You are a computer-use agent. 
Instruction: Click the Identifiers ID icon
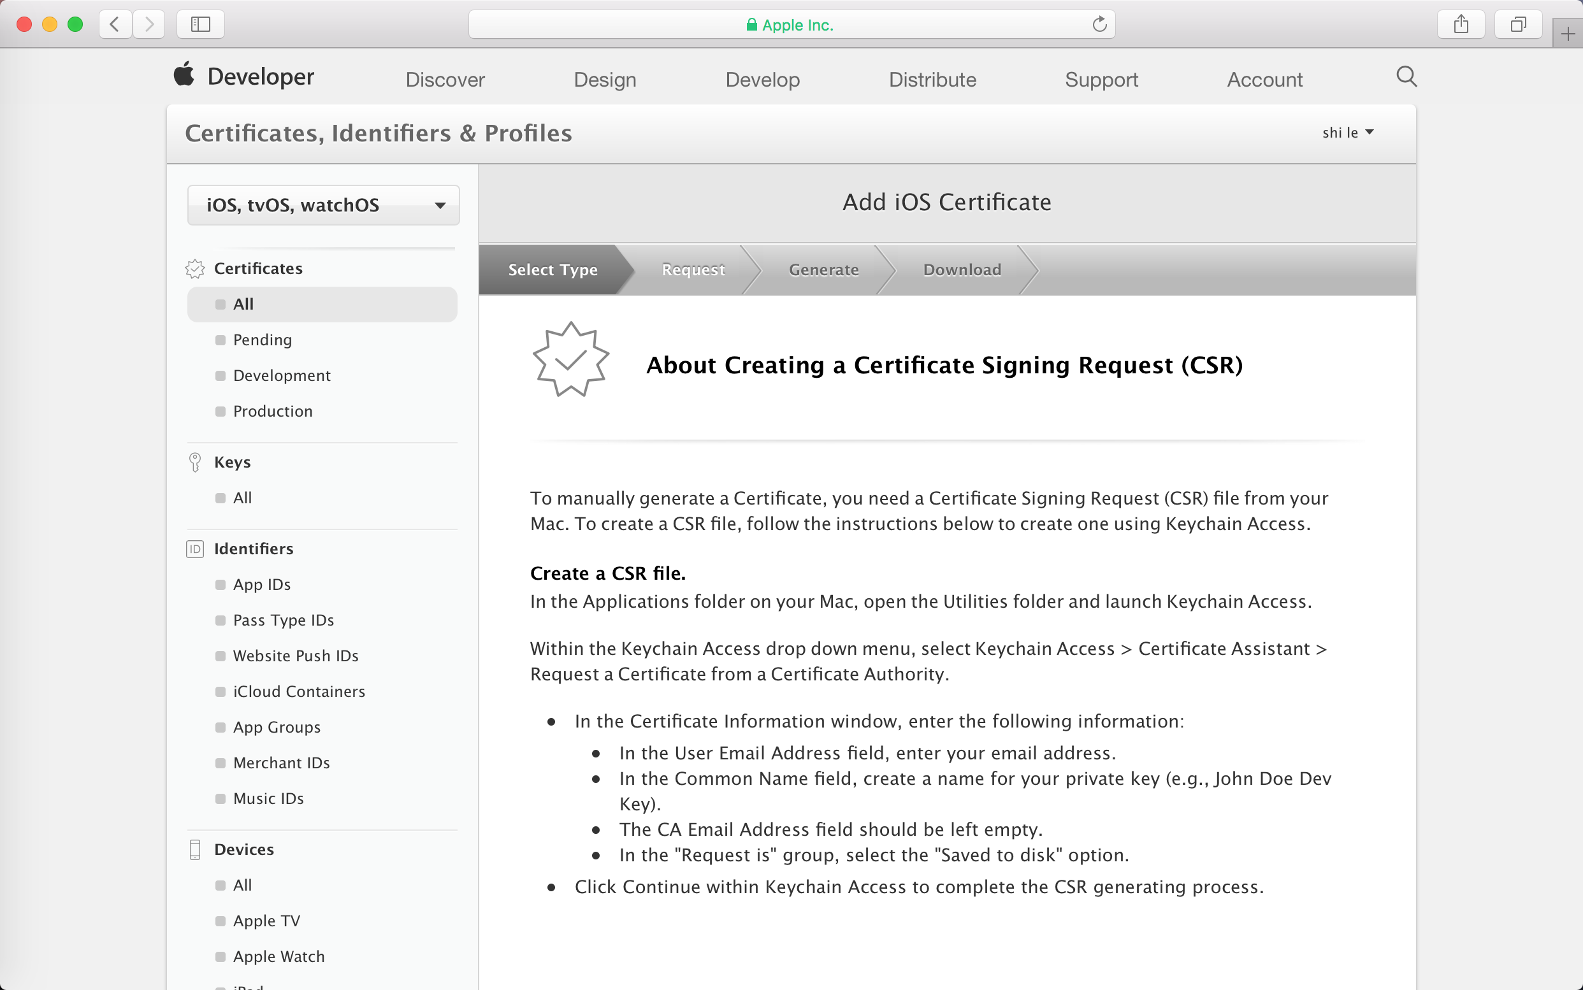click(x=194, y=549)
